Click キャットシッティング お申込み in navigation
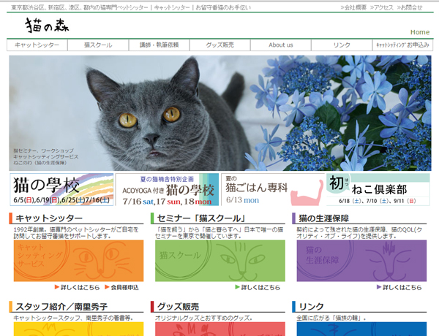 point(402,45)
